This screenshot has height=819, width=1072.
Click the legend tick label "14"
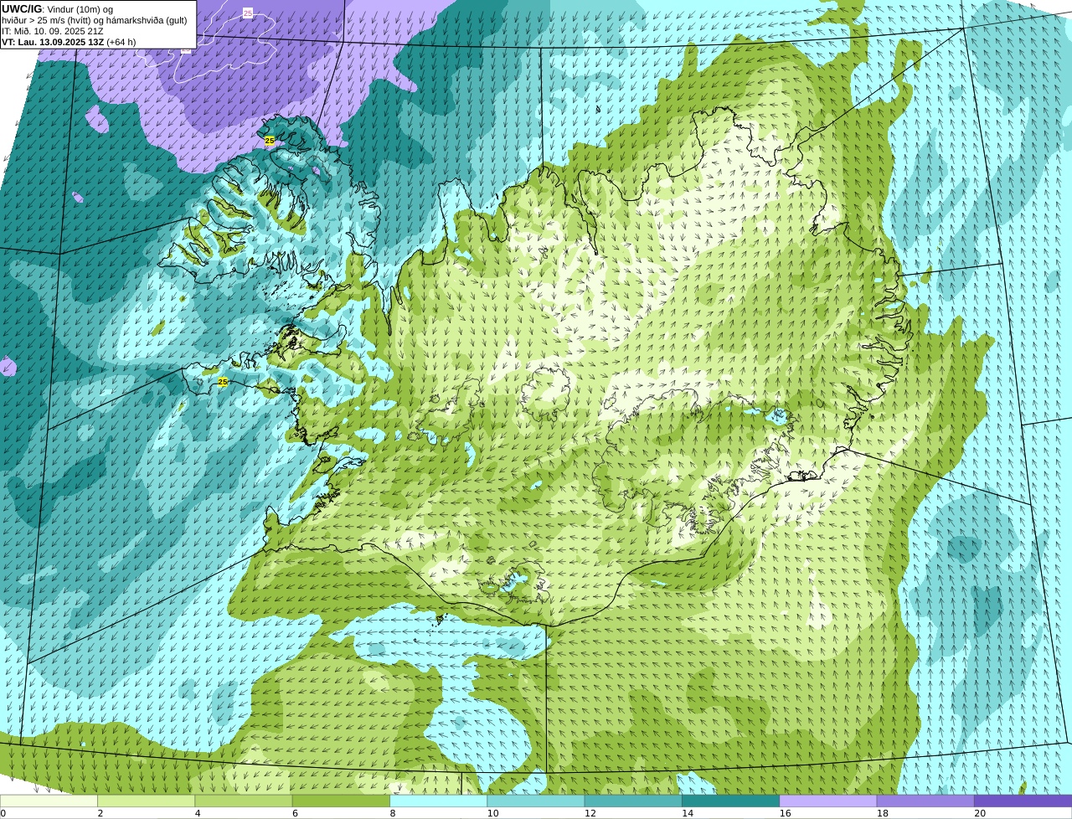[688, 813]
